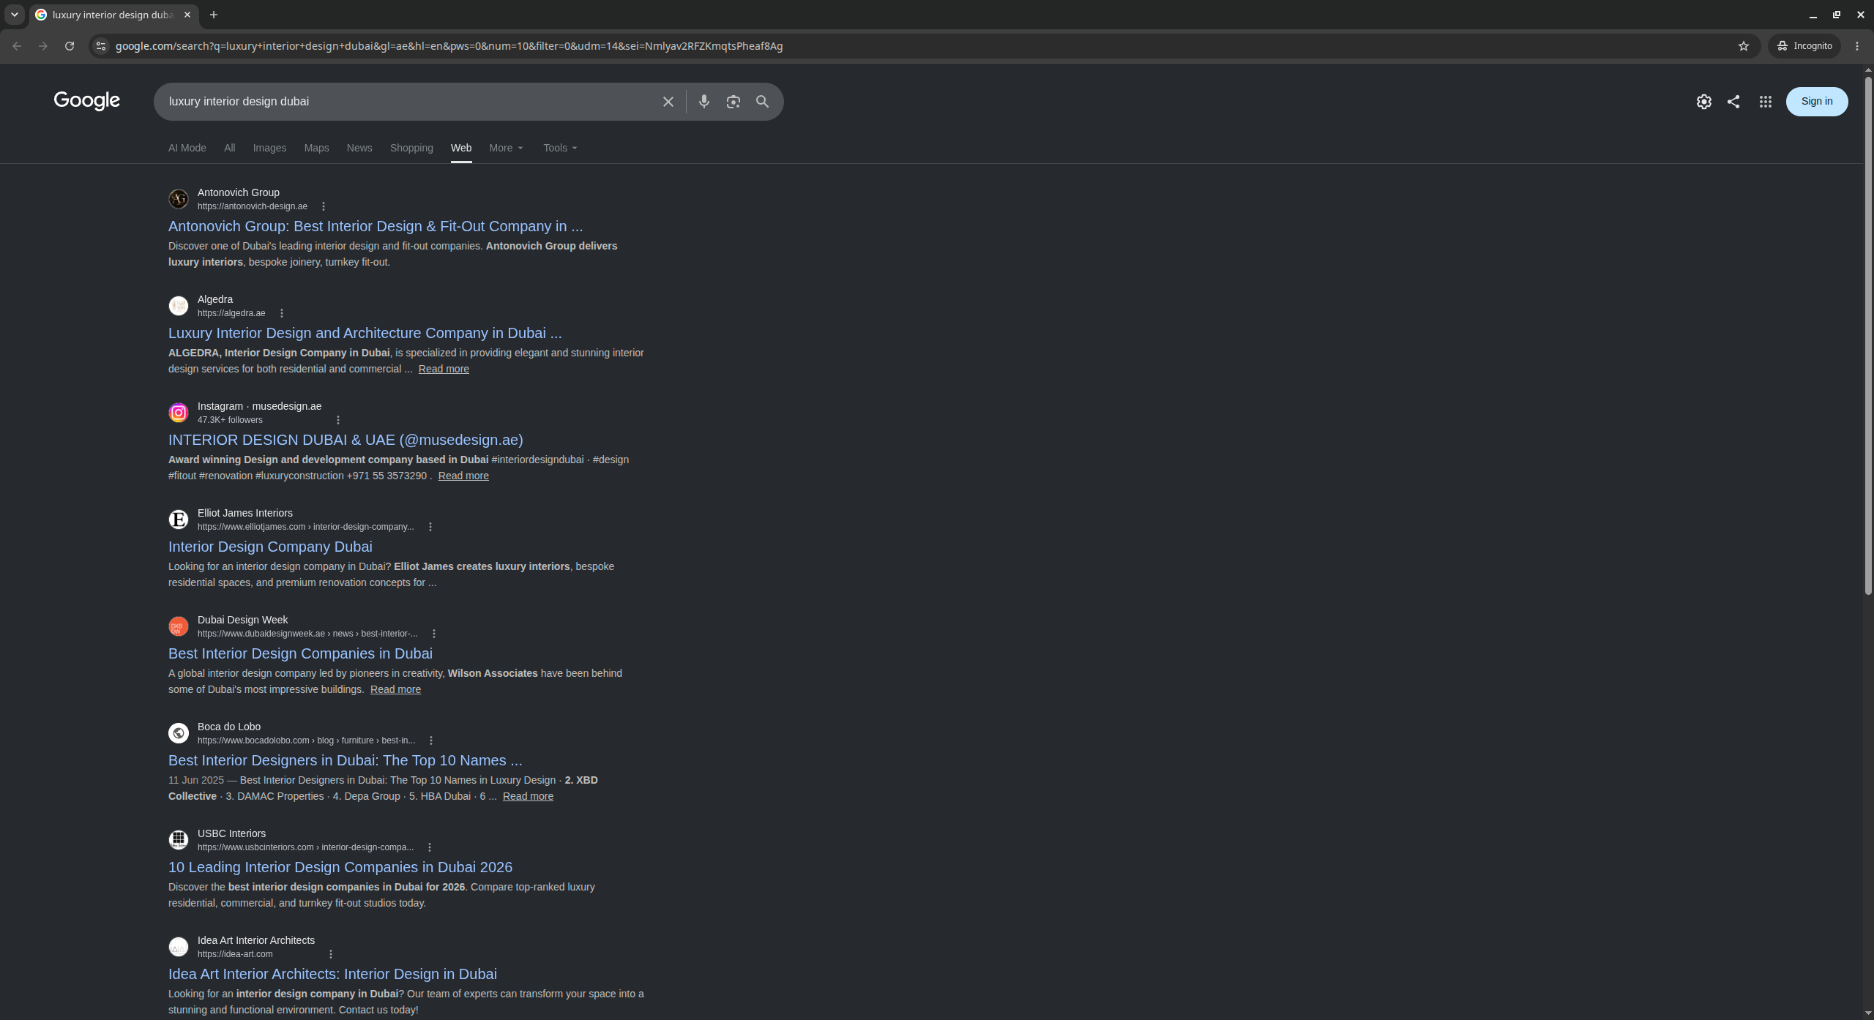Screen dimensions: 1874x1020
Task: Click Read more in musedesign.ae snippet
Action: pos(463,476)
